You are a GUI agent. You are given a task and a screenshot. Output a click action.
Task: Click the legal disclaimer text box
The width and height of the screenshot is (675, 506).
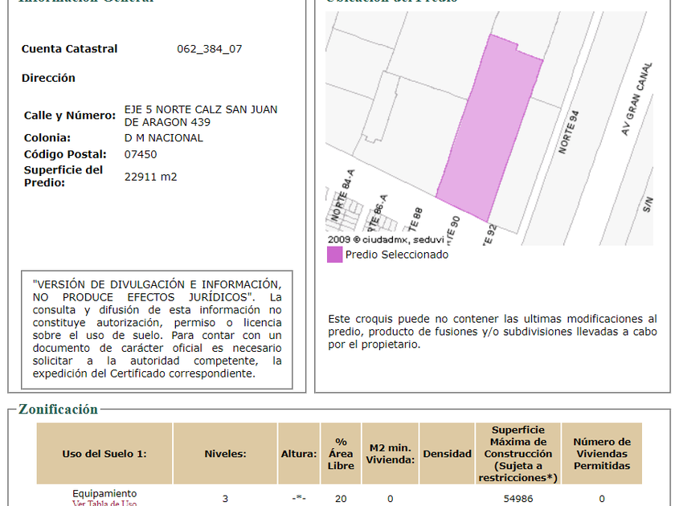(x=157, y=329)
